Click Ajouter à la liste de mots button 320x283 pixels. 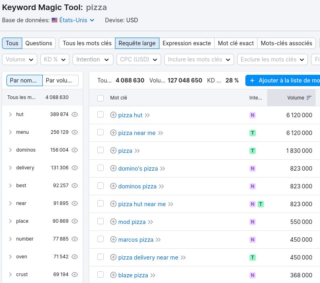[x=282, y=80]
